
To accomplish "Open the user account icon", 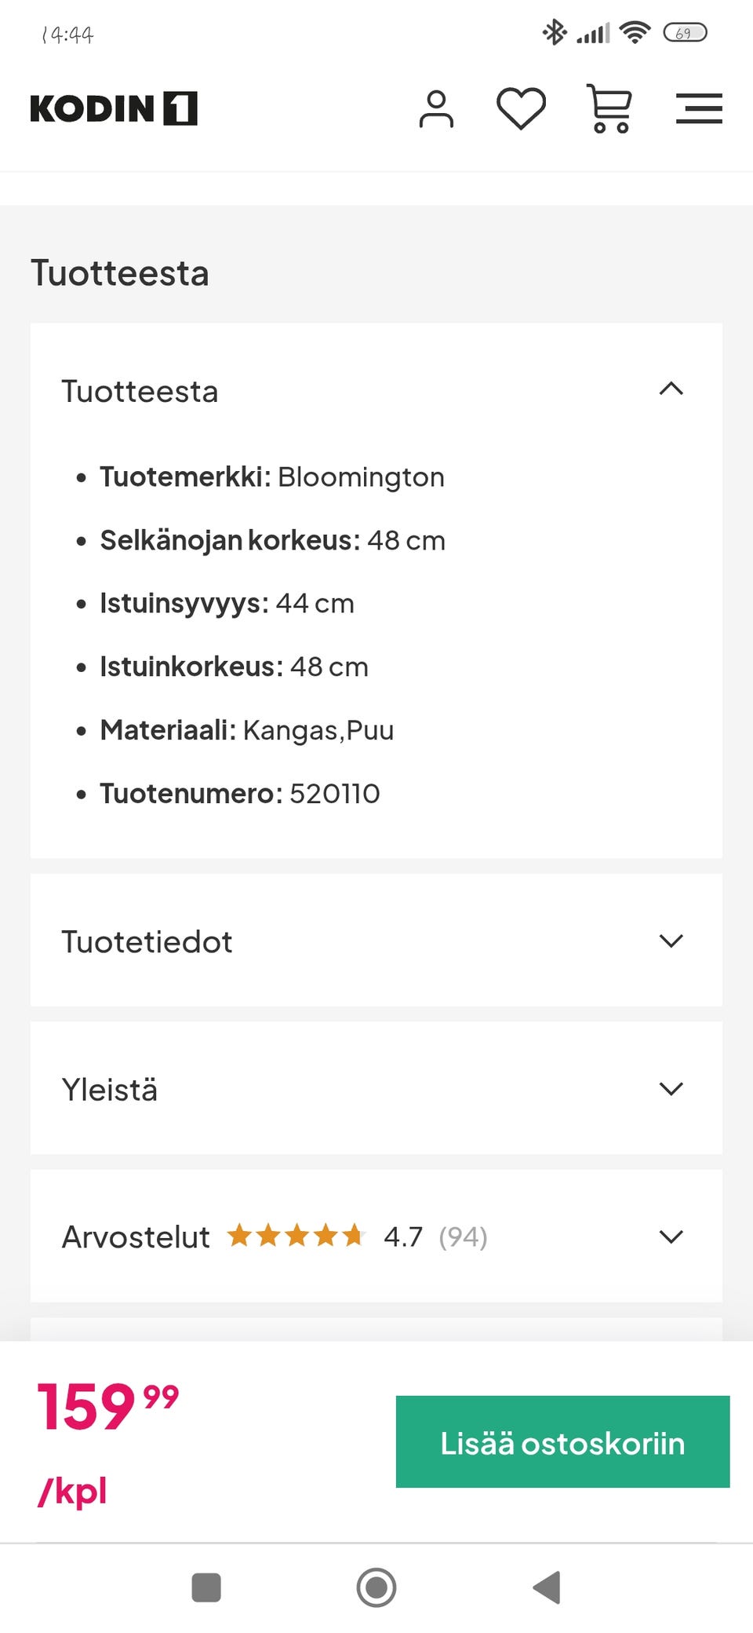I will [x=436, y=109].
